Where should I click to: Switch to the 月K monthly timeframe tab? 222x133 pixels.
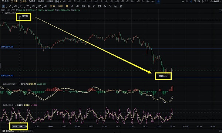tap(143, 1)
